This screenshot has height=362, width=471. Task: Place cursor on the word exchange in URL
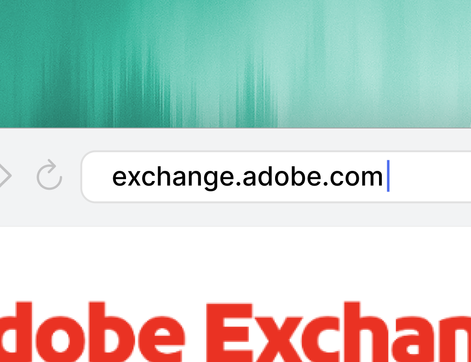173,178
